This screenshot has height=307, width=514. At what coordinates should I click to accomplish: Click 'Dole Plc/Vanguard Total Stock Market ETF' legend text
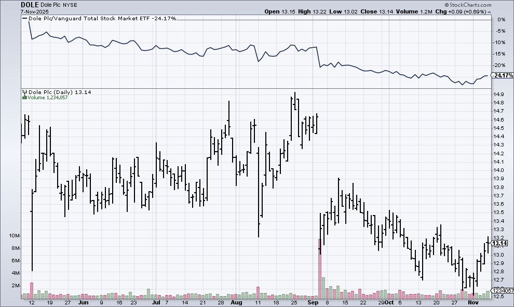[89, 18]
